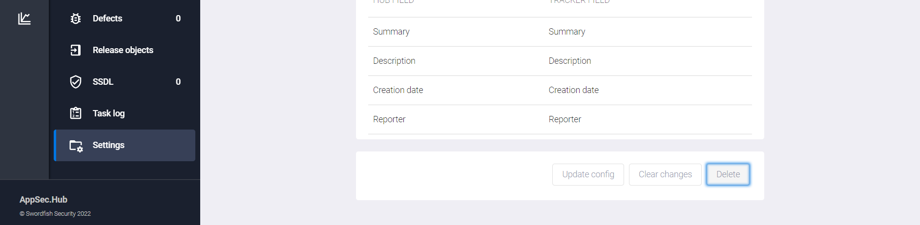Click the Defects count badge
920x225 pixels.
point(178,19)
